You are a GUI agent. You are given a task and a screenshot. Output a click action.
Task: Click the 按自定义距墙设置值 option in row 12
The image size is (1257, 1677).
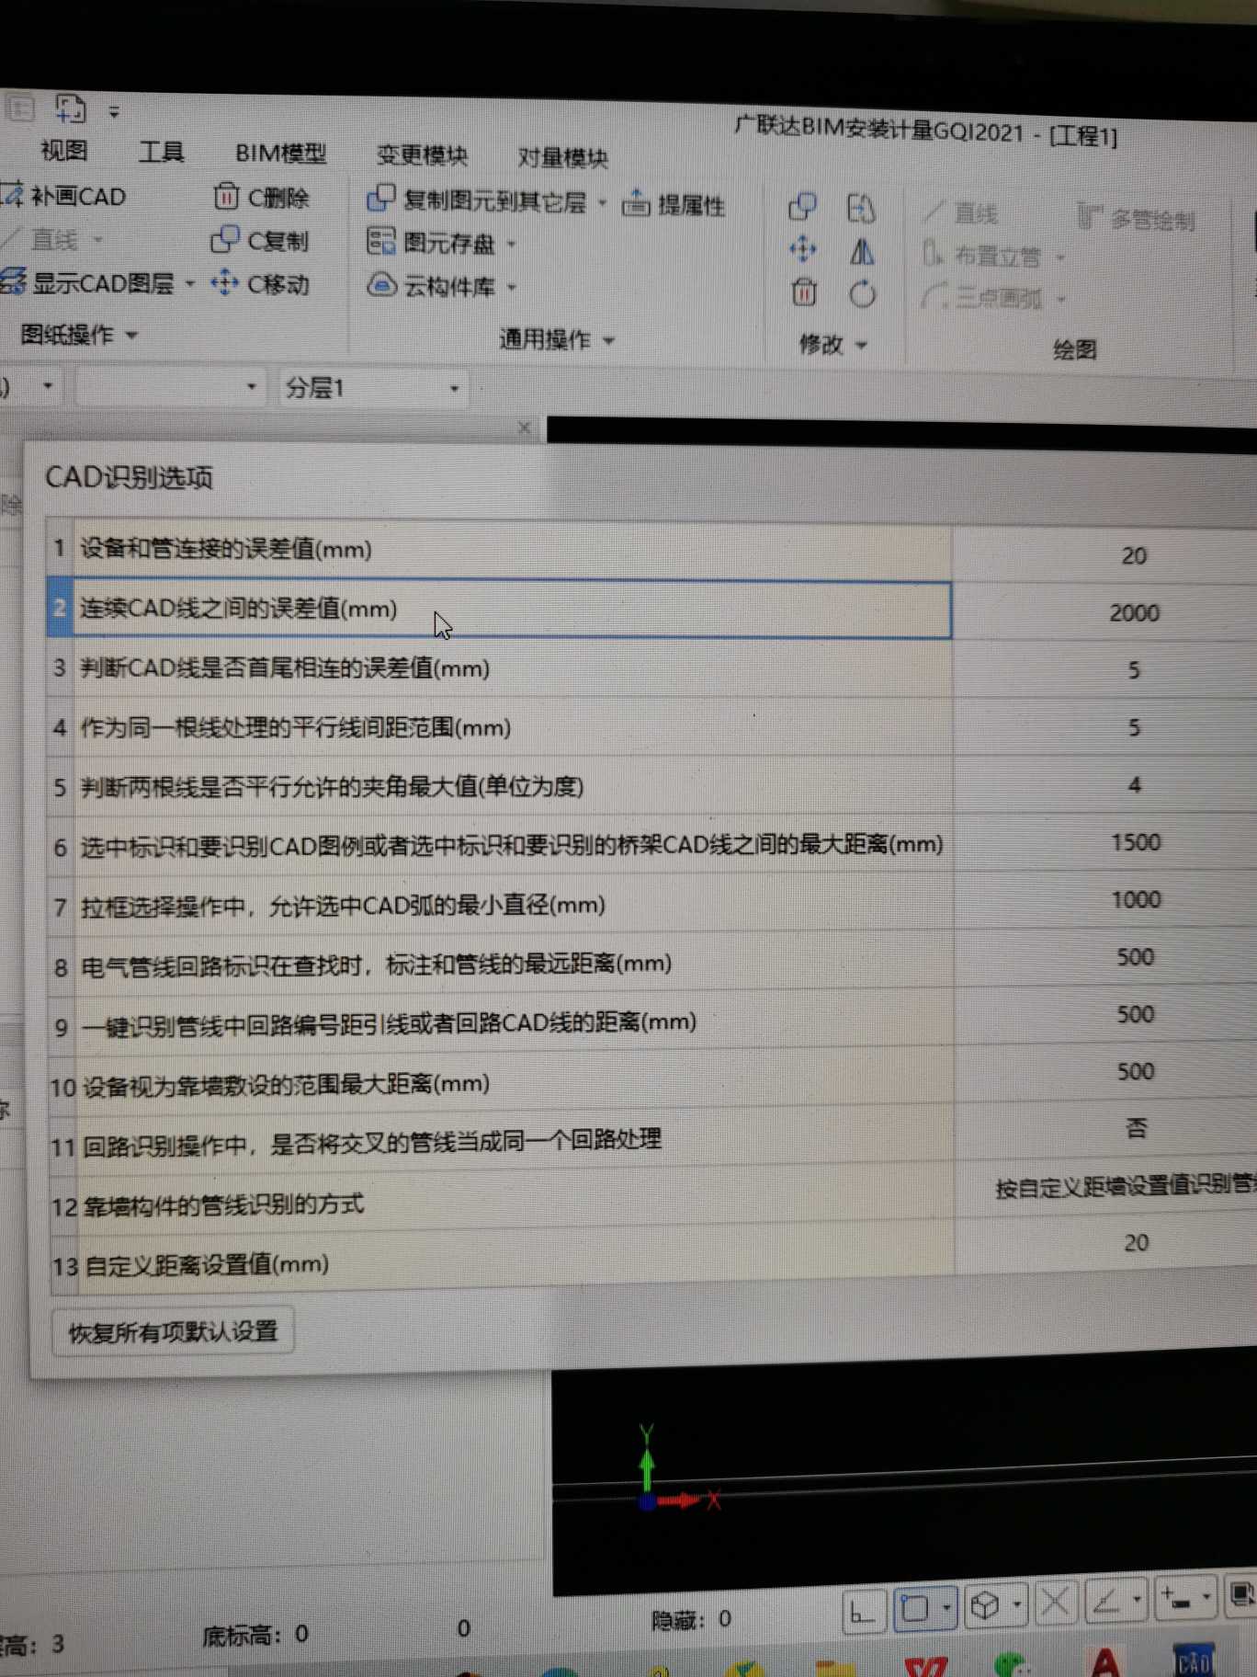click(x=1126, y=1186)
